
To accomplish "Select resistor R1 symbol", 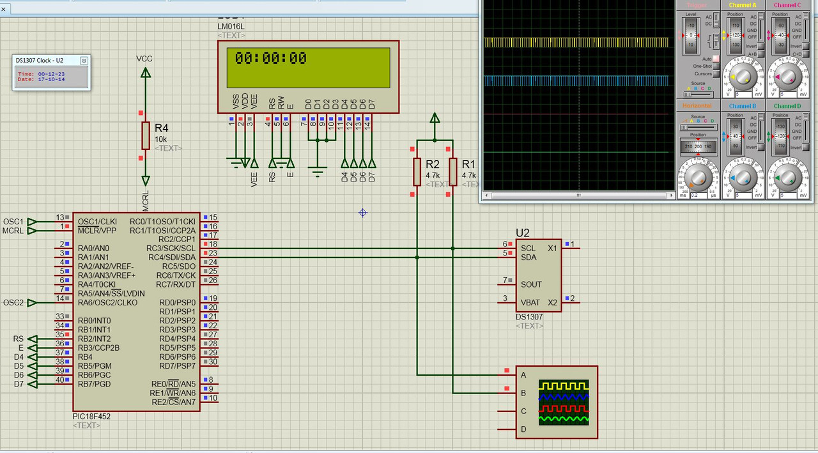I will tap(453, 172).
